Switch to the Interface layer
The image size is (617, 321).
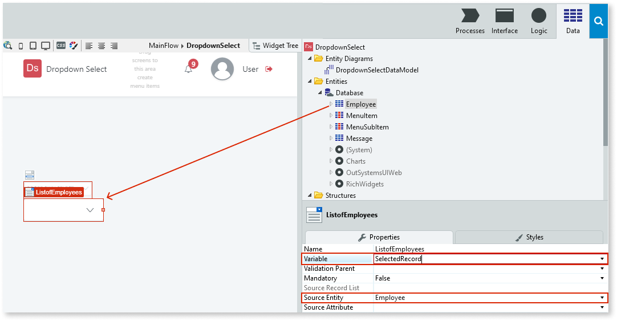point(505,21)
